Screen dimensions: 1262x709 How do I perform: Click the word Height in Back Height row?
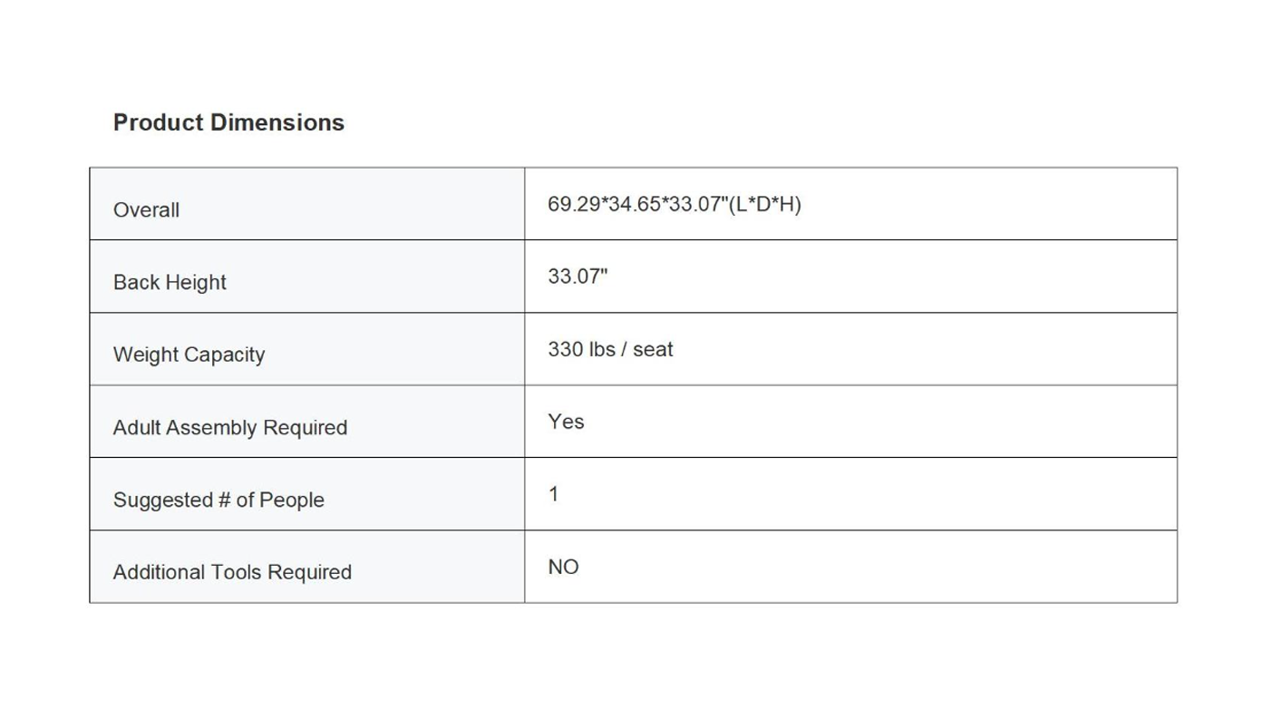coord(196,282)
